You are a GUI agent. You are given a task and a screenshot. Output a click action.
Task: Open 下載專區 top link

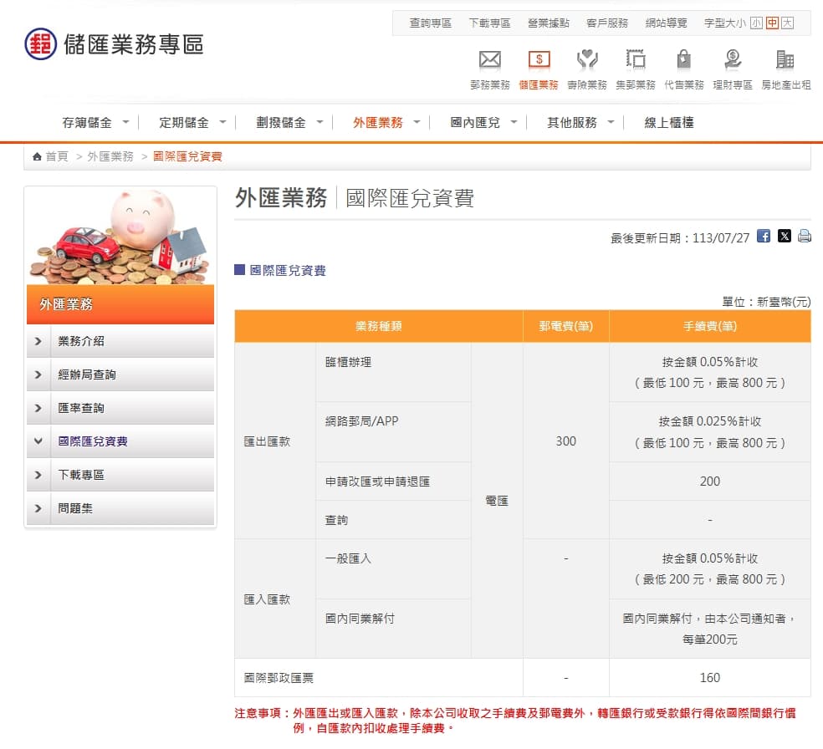(489, 23)
